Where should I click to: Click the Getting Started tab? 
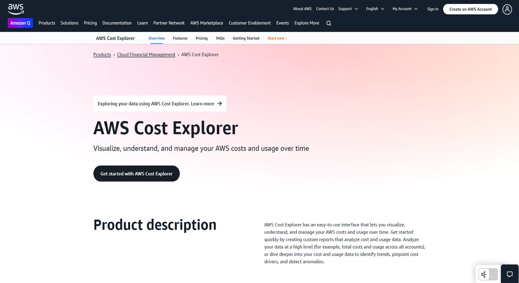coord(246,38)
